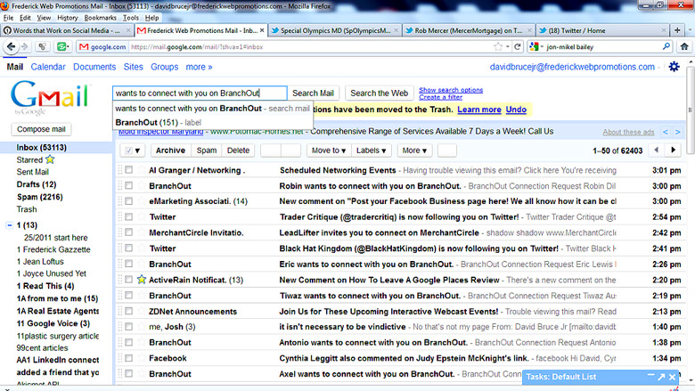Open the More actions dropdown
Screen dimensions: 695x391
tap(414, 151)
